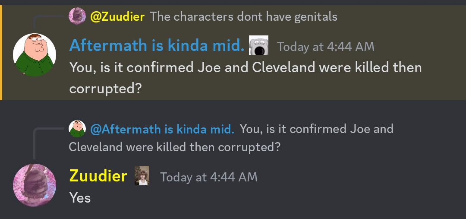
Task: Click small Zuudier avatar in top reply preview
Action: pos(77,16)
